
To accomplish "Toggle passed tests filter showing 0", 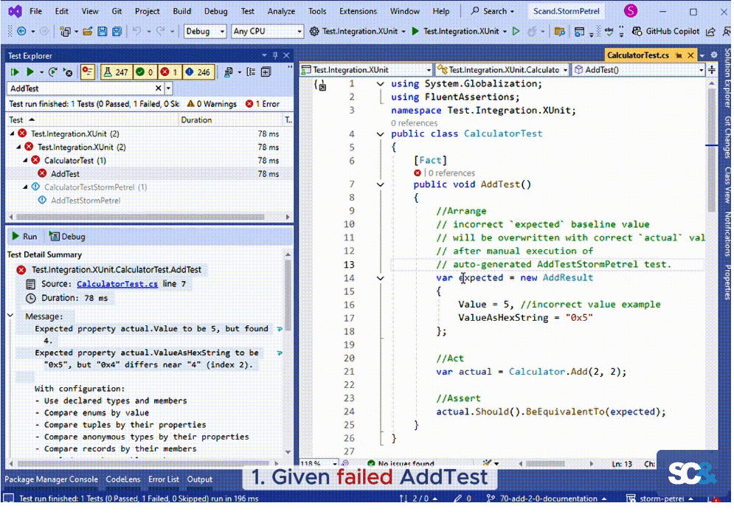I will pos(145,72).
